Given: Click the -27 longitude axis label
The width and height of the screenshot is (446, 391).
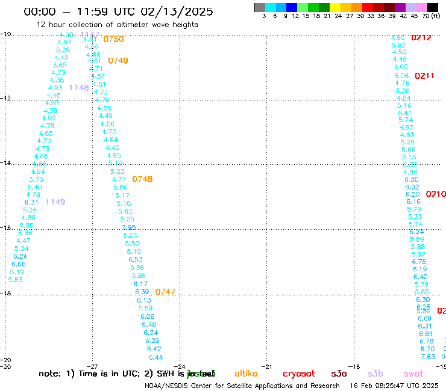Looking at the screenshot, I should coord(92,366).
